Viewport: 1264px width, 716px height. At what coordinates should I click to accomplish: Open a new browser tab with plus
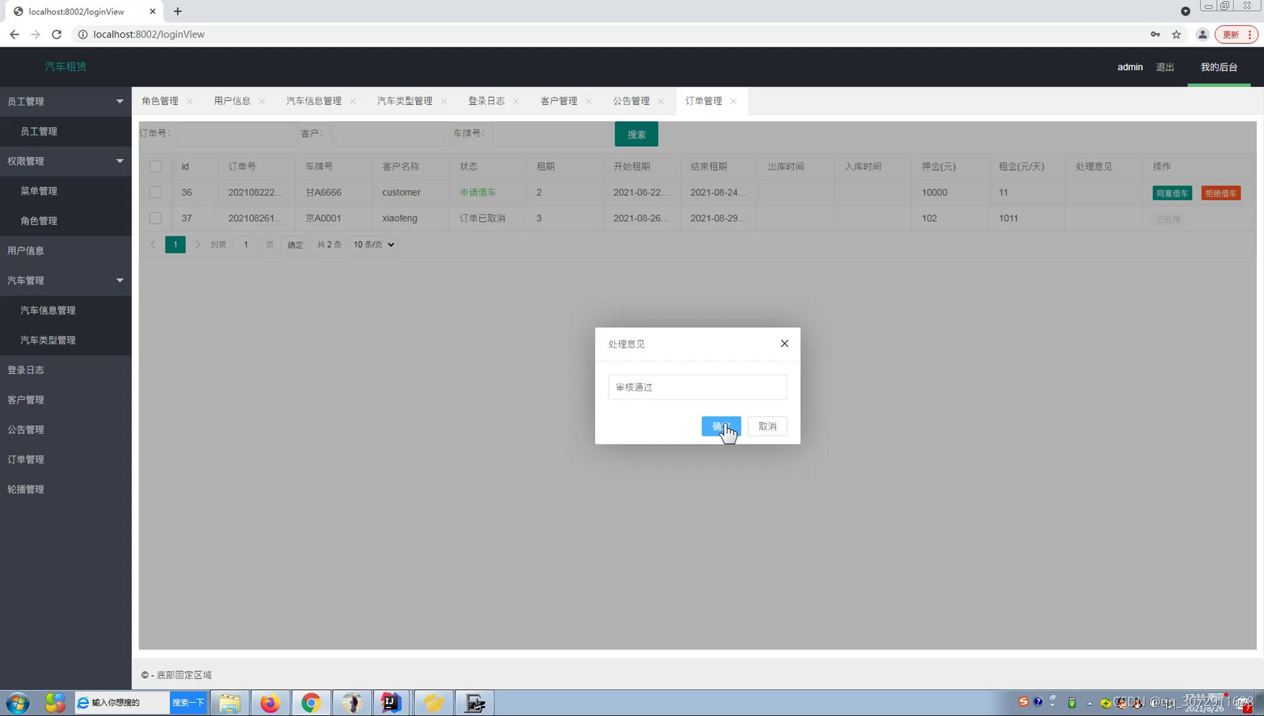178,11
